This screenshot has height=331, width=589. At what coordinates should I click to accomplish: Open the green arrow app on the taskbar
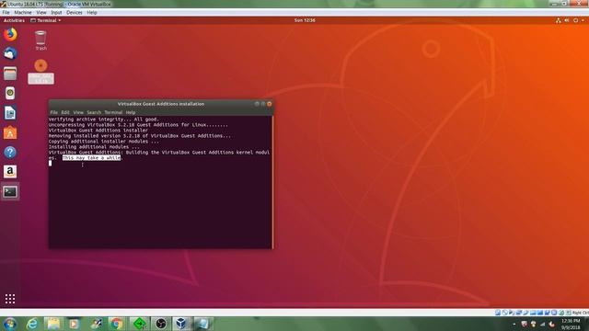pos(140,324)
